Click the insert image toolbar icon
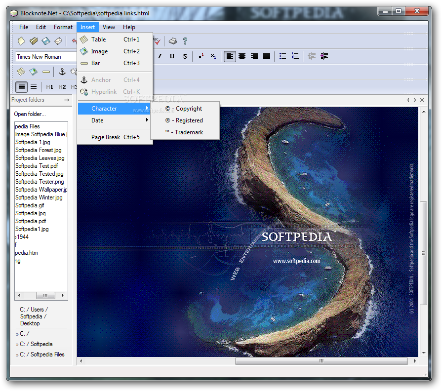 pos(34,72)
